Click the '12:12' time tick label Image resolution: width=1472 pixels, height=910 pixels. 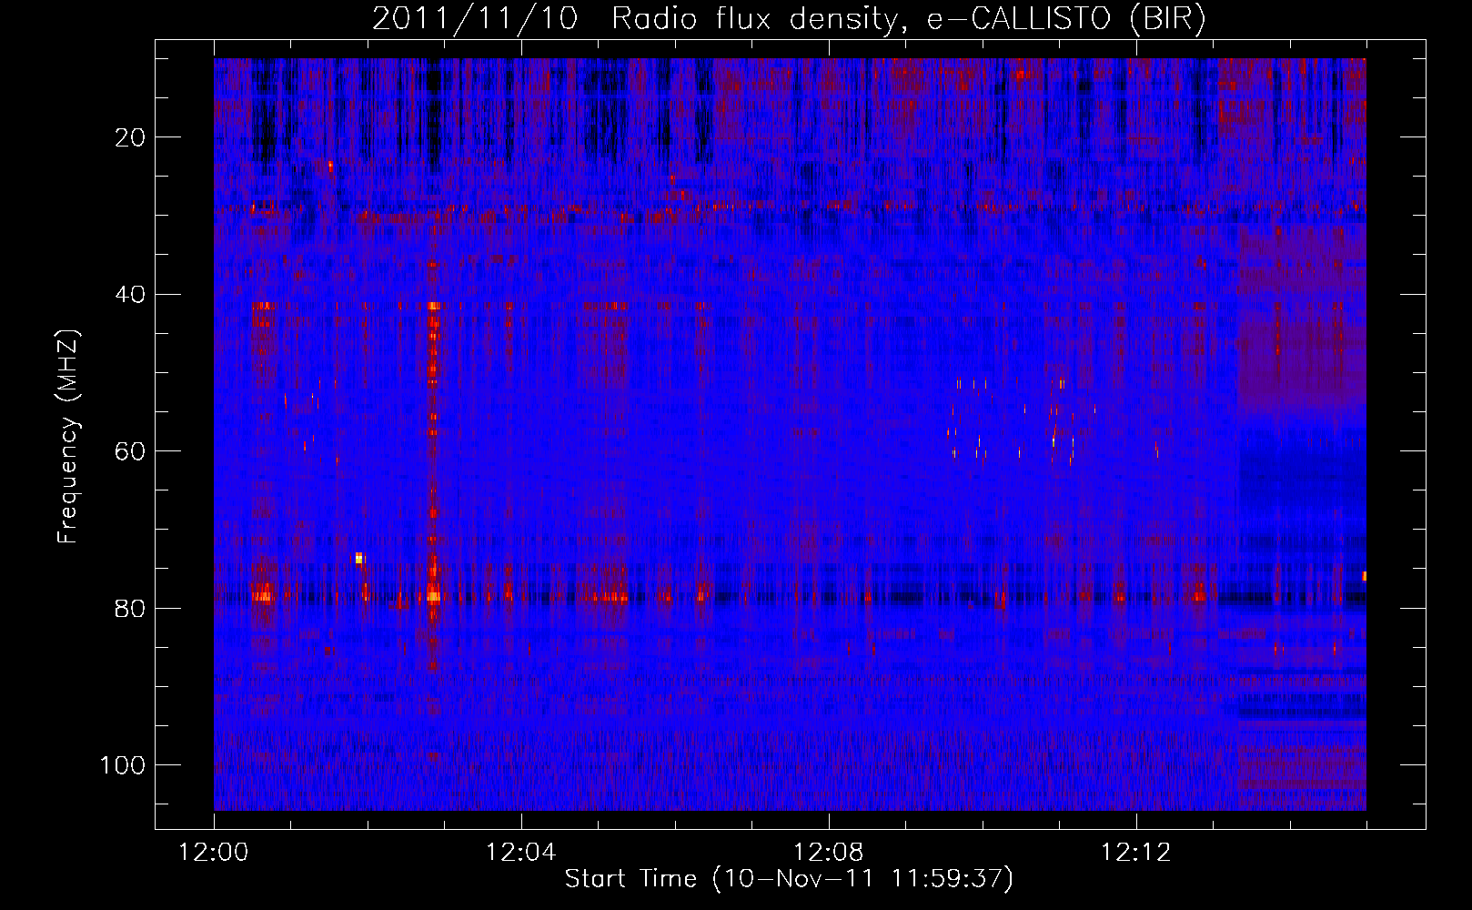[1135, 854]
